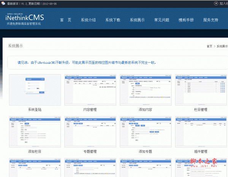Click the 添加专题 caption text
This screenshot has height=177, width=228.
(146, 152)
